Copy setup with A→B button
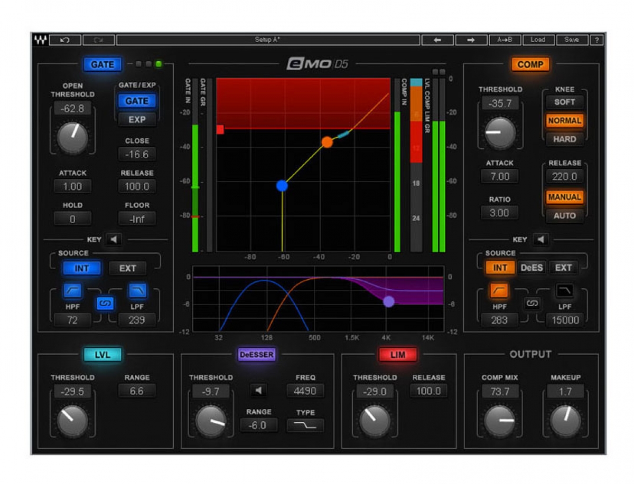 pyautogui.click(x=505, y=40)
